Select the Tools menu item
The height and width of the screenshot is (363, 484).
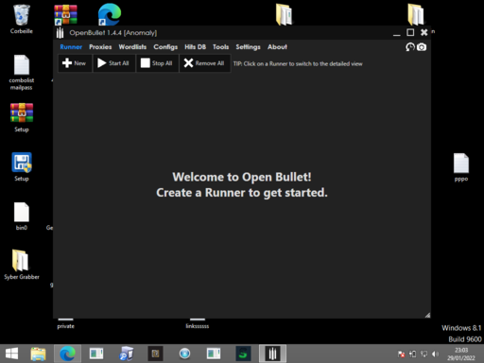[x=220, y=47]
